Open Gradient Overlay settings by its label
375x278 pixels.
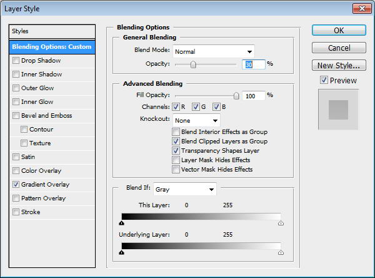tap(45, 185)
